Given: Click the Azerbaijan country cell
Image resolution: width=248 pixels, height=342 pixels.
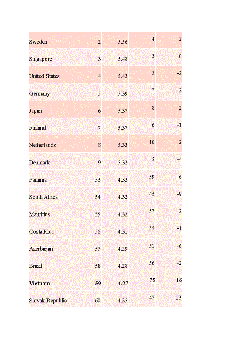Looking at the screenshot, I should pyautogui.click(x=41, y=249).
